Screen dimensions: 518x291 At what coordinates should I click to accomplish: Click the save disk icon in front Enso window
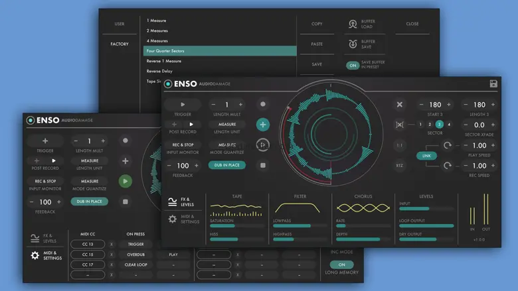pyautogui.click(x=493, y=84)
